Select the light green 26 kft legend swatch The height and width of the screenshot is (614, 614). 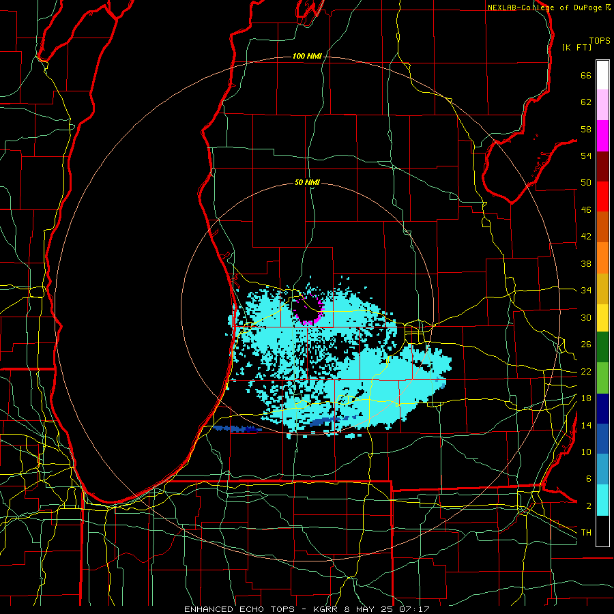coord(602,378)
